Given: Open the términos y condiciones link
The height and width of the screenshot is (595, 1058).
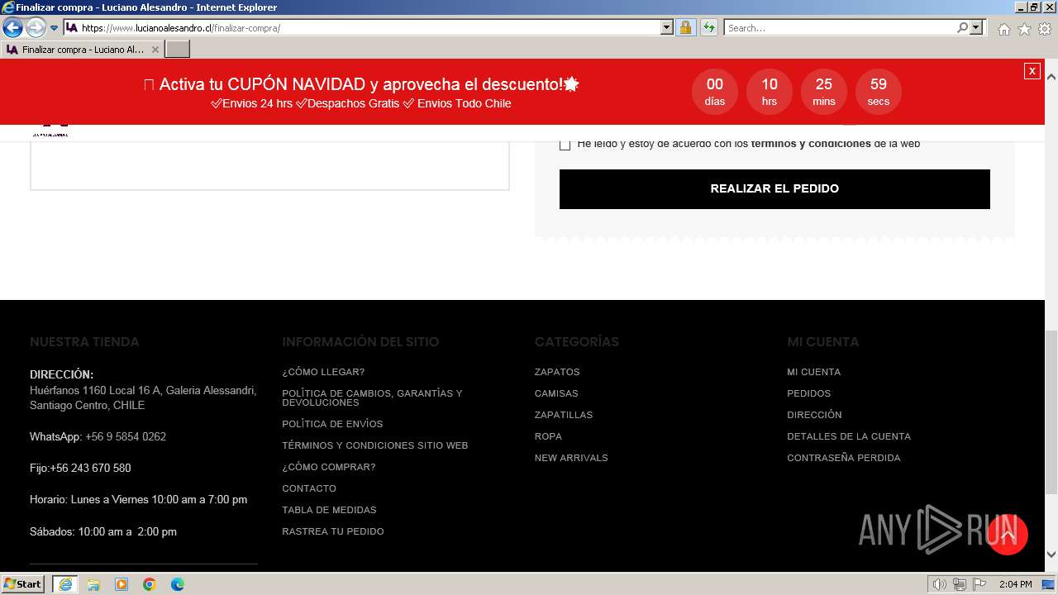Looking at the screenshot, I should coord(811,144).
